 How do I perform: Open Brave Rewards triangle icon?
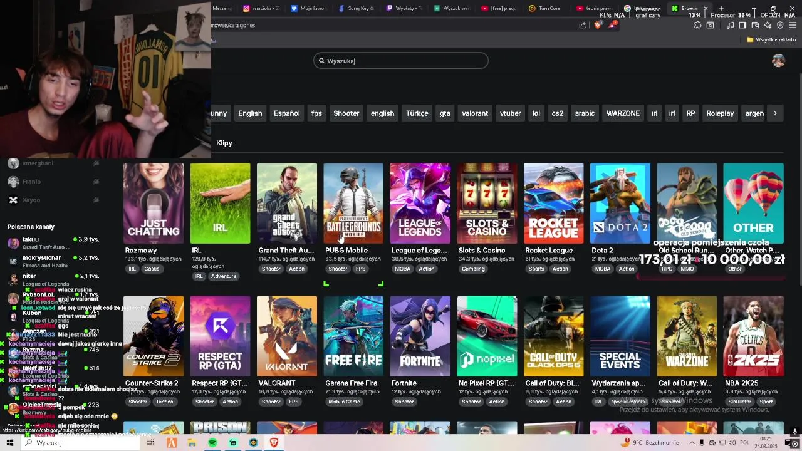(612, 25)
